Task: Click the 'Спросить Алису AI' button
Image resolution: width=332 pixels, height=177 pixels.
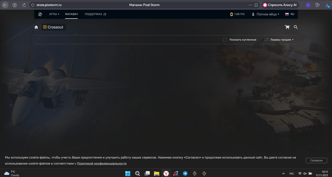Action: pyautogui.click(x=280, y=5)
